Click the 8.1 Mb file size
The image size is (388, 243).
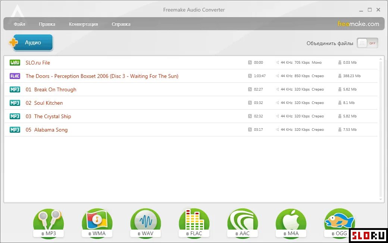pos(349,102)
